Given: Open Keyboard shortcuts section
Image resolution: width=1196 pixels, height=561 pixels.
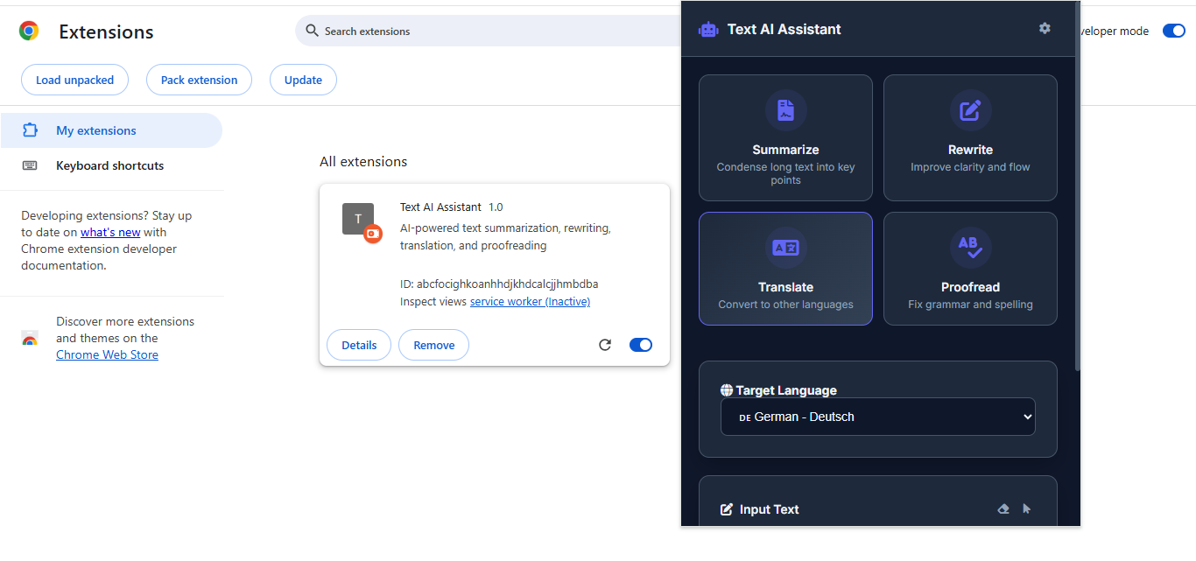Looking at the screenshot, I should [x=111, y=165].
